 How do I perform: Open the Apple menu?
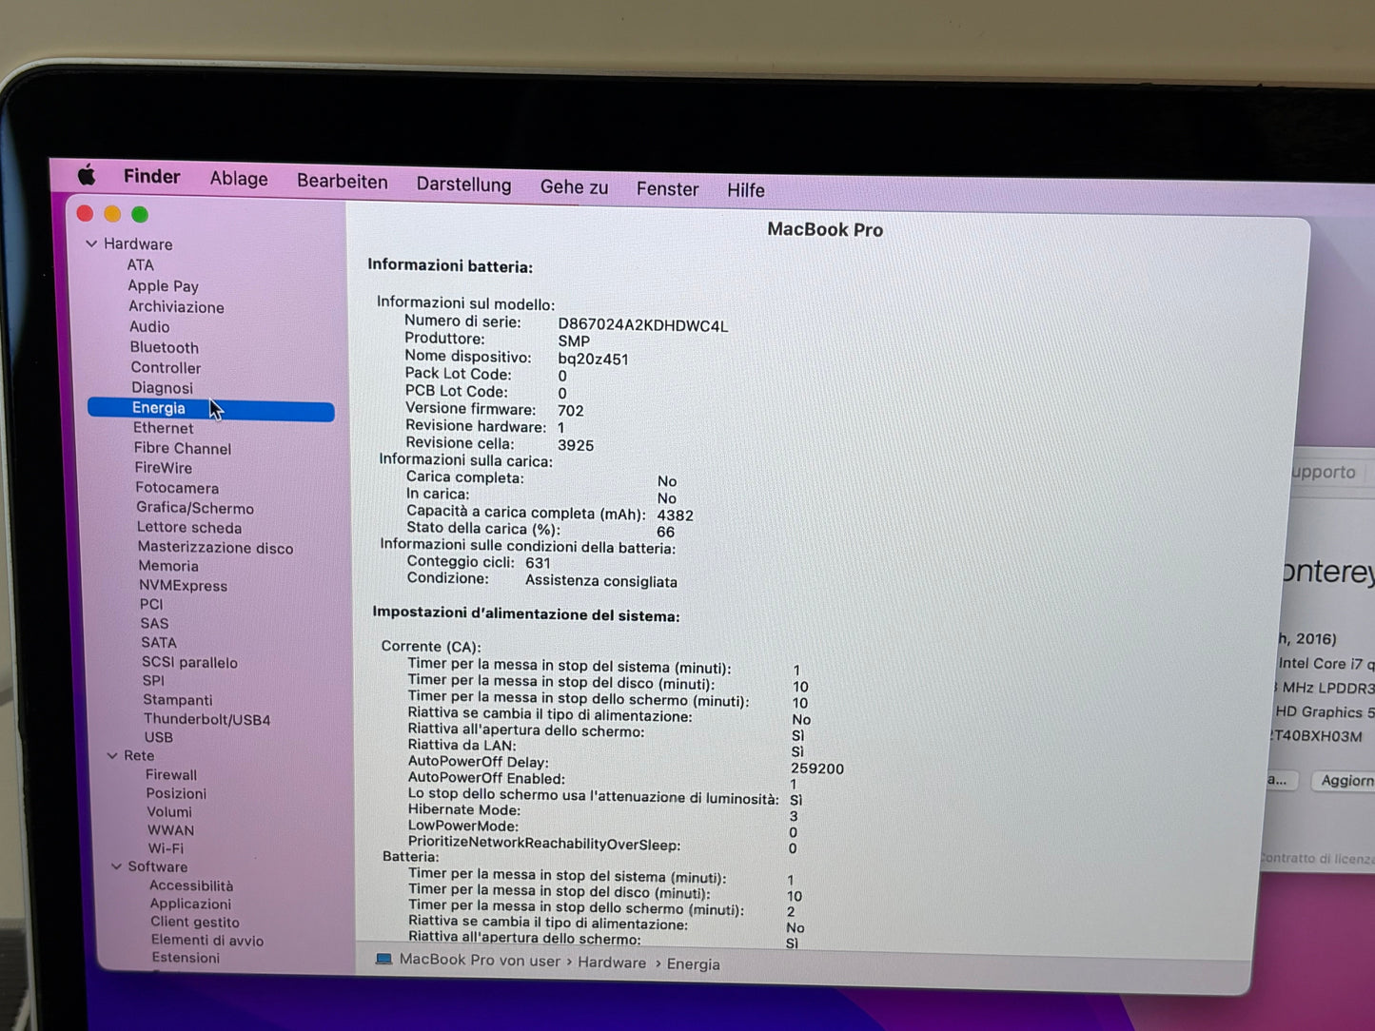pyautogui.click(x=87, y=175)
